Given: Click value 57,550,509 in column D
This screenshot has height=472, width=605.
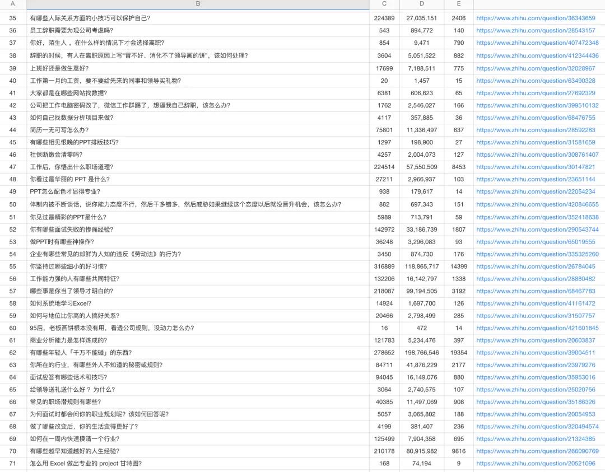Looking at the screenshot, I should coord(421,167).
